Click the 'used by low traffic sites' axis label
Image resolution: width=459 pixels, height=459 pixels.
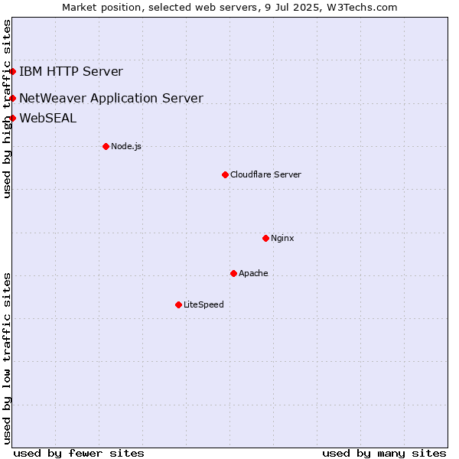(x=7, y=359)
